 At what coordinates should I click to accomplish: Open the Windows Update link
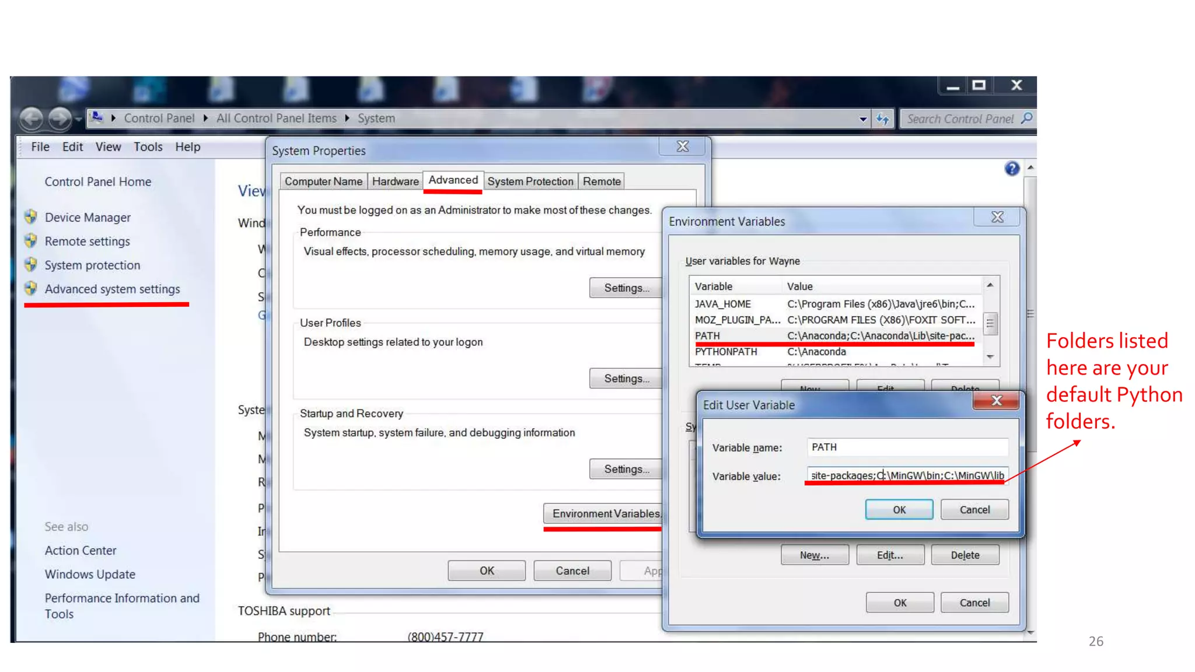click(90, 574)
